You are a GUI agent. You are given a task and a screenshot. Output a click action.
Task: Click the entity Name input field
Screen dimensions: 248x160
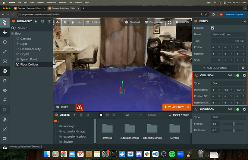click(x=227, y=34)
